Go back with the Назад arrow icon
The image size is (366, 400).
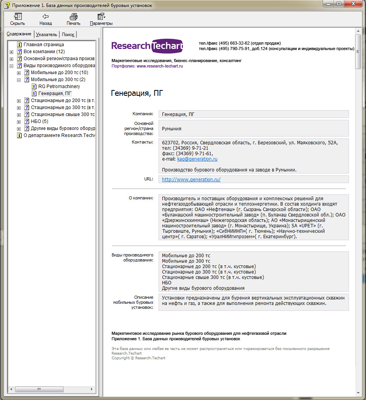(45, 17)
